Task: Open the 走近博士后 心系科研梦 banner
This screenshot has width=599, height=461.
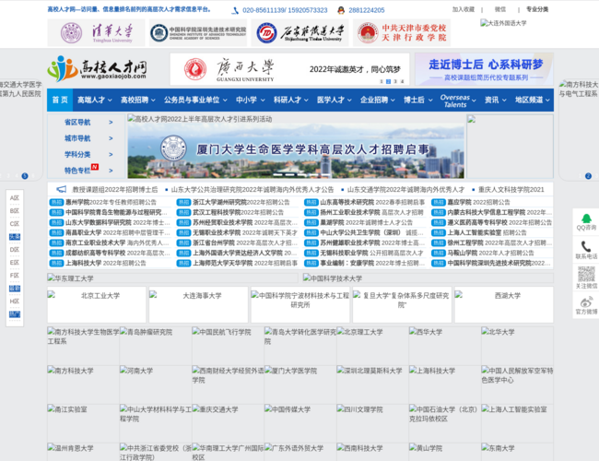Action: point(484,69)
